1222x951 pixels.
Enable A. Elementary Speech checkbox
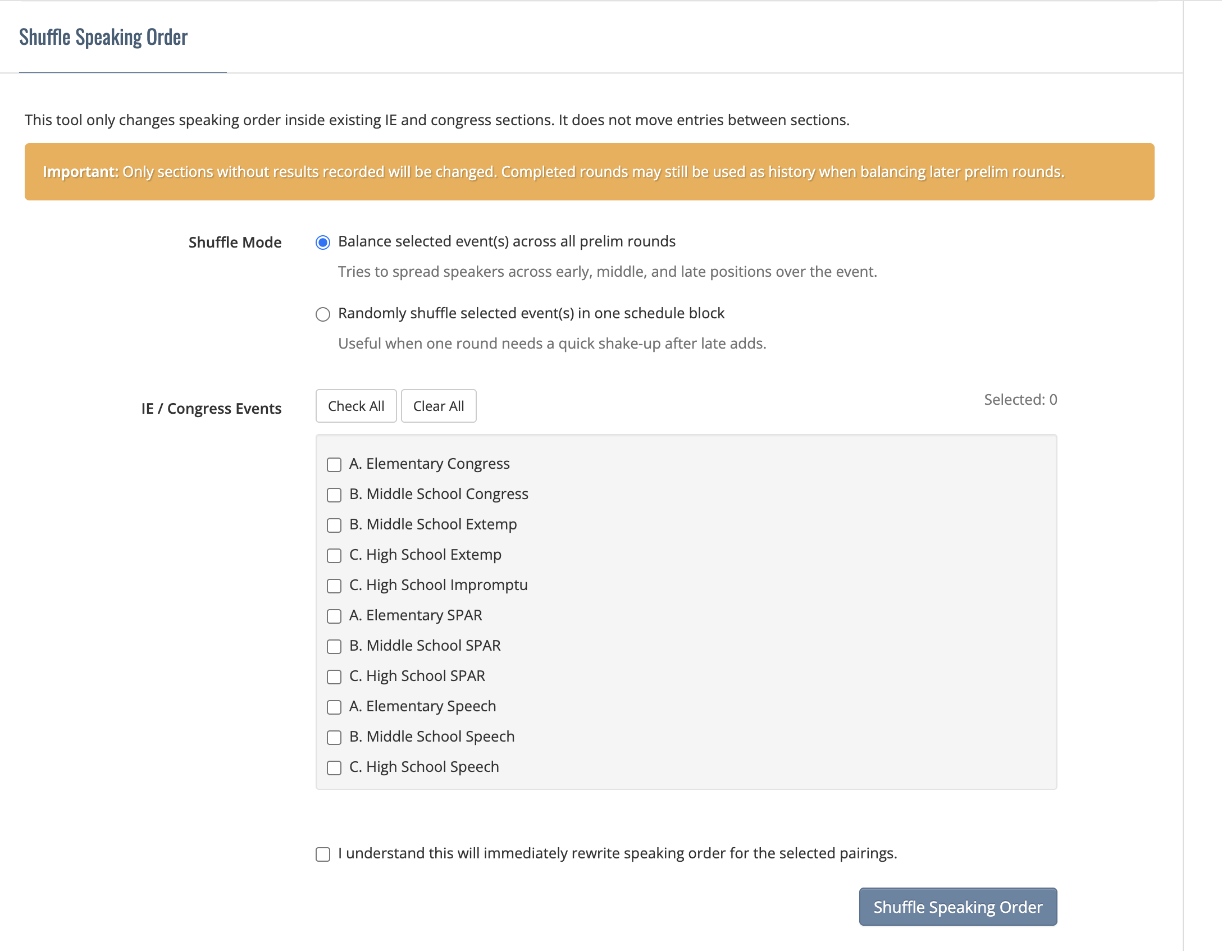click(334, 707)
